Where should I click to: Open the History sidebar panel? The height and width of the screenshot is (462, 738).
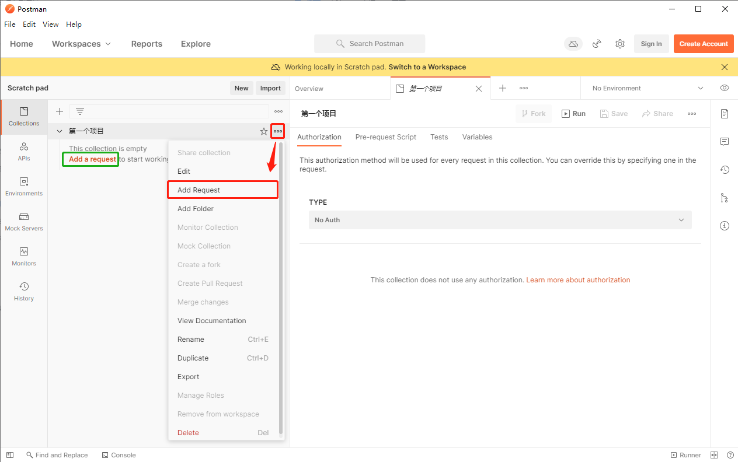point(24,292)
